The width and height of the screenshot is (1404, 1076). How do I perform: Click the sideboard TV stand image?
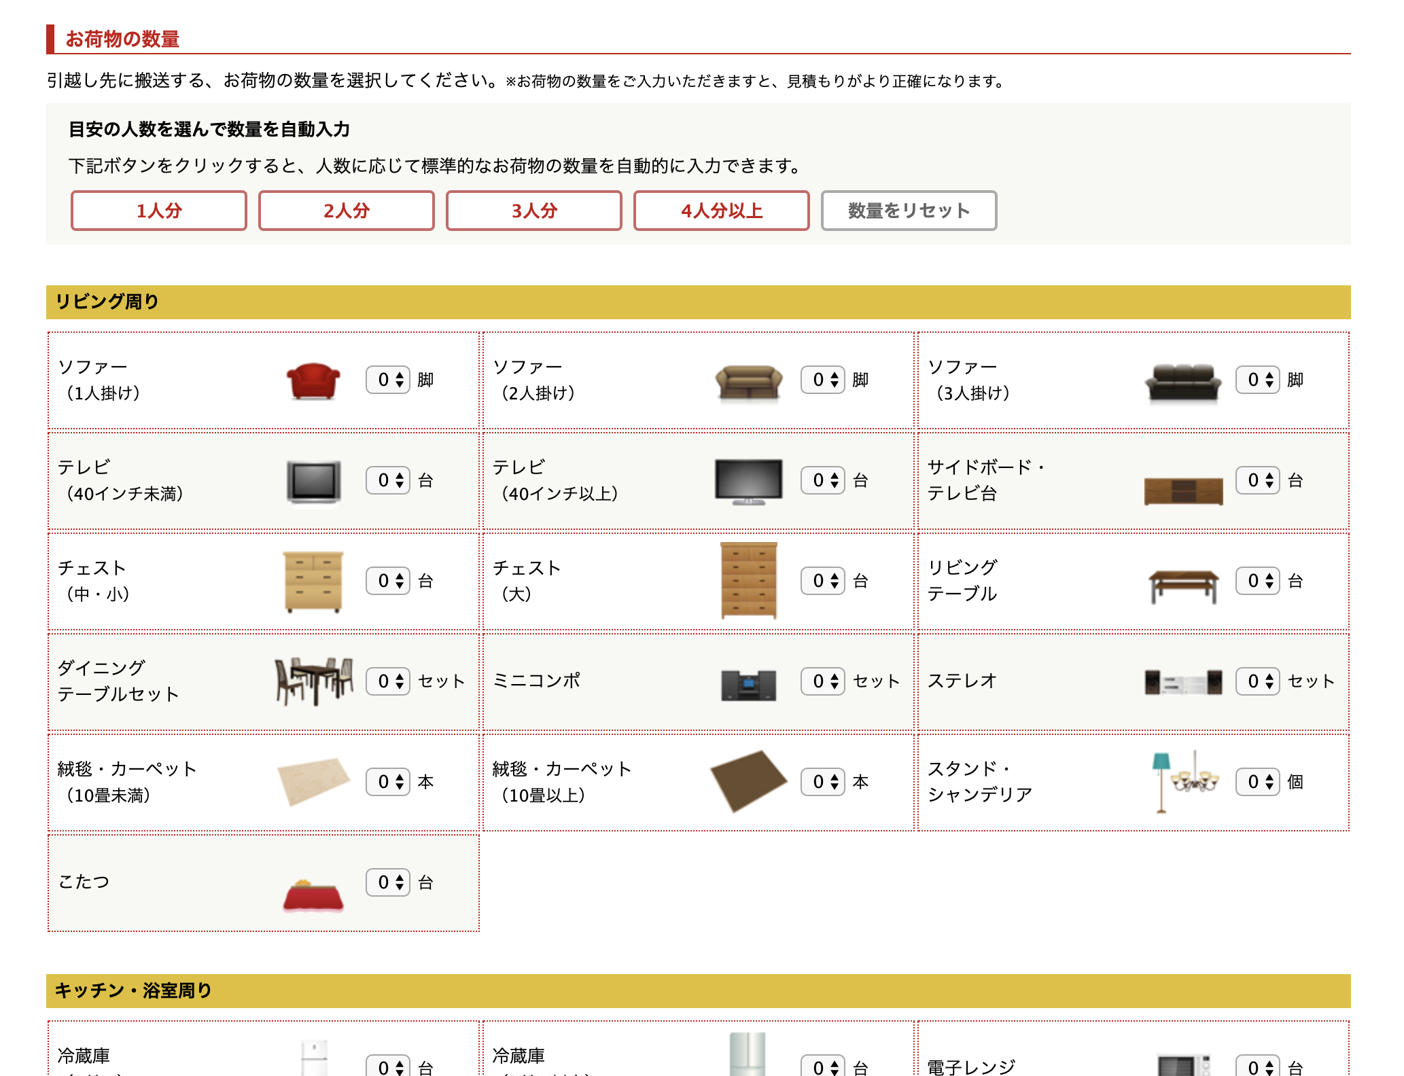point(1183,490)
